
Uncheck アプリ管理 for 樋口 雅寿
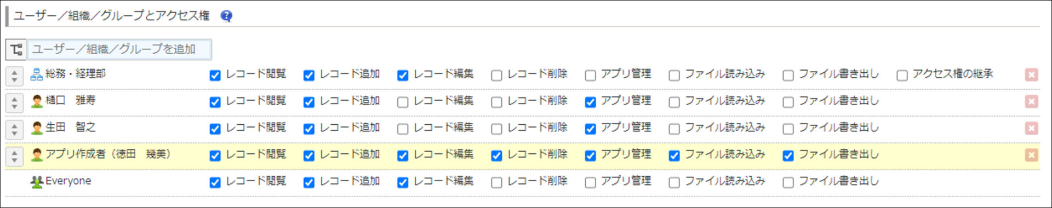(x=590, y=102)
